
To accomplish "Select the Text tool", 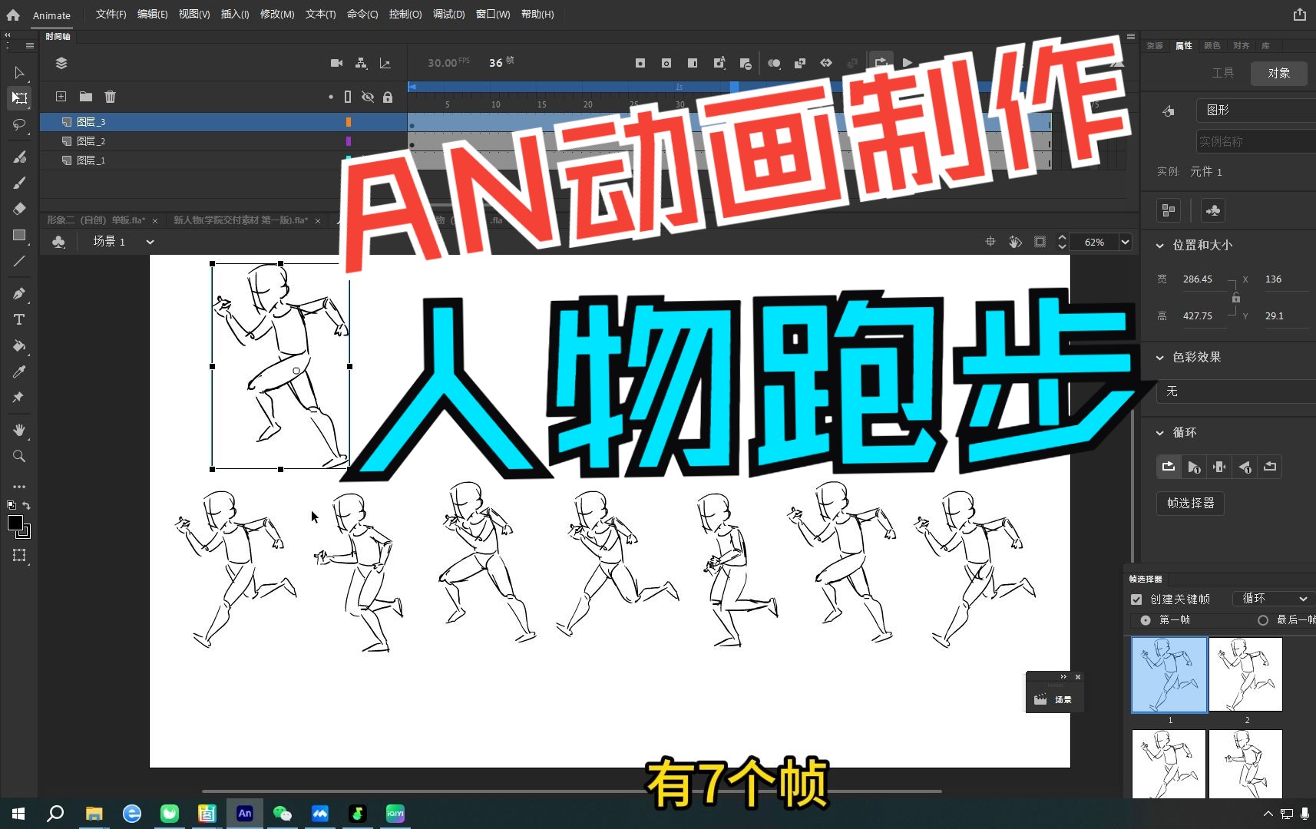I will [20, 320].
